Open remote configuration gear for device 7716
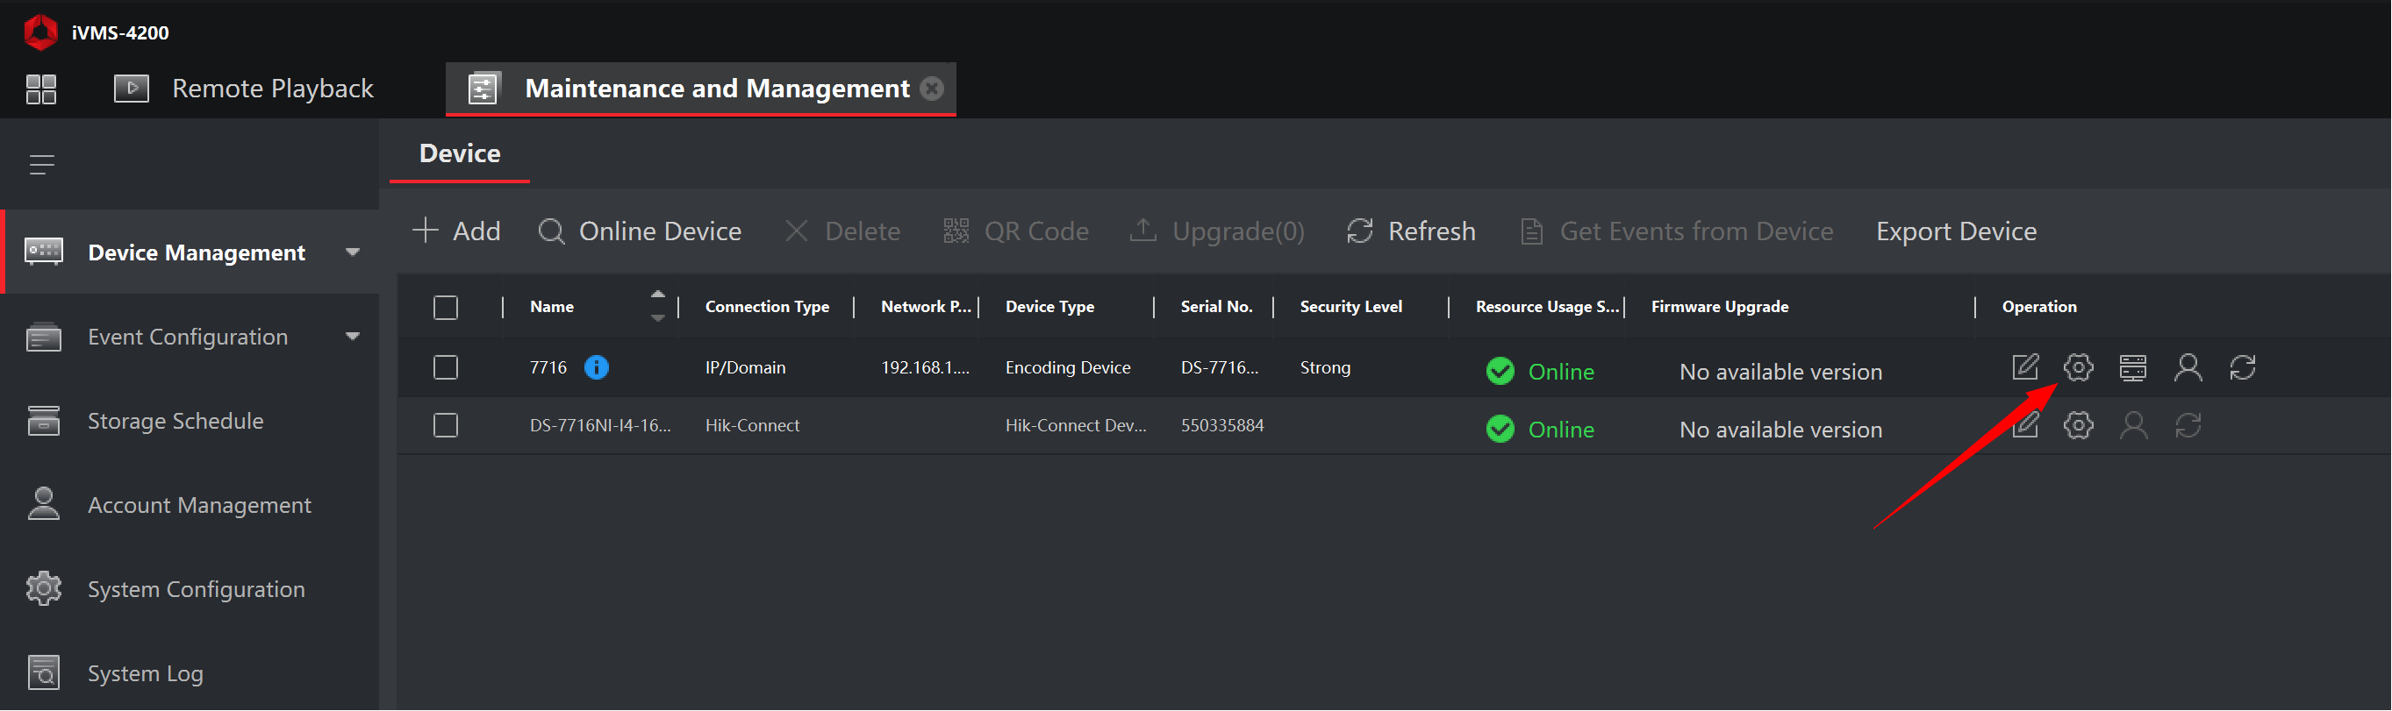Image resolution: width=2392 pixels, height=711 pixels. [2077, 367]
